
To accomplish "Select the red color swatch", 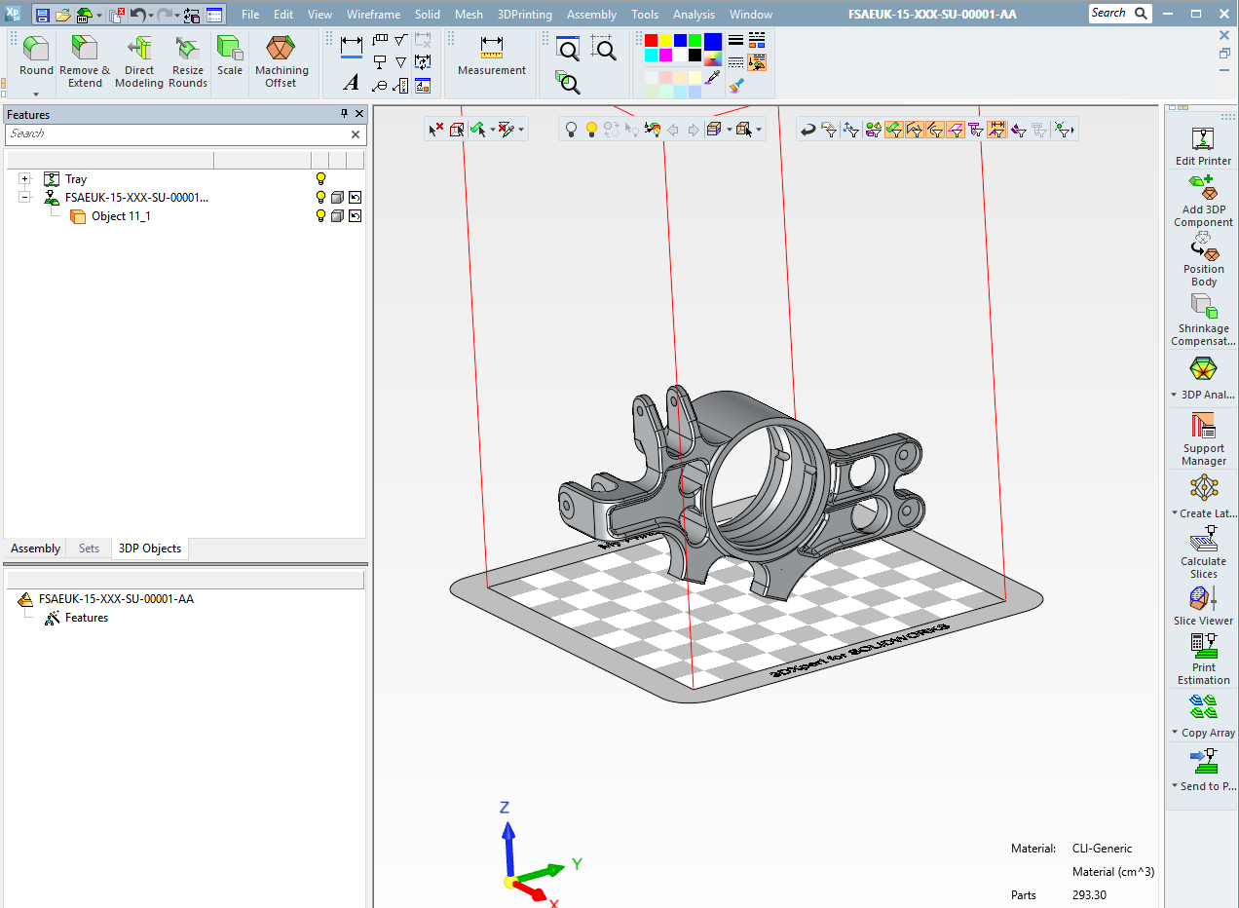I will [649, 39].
